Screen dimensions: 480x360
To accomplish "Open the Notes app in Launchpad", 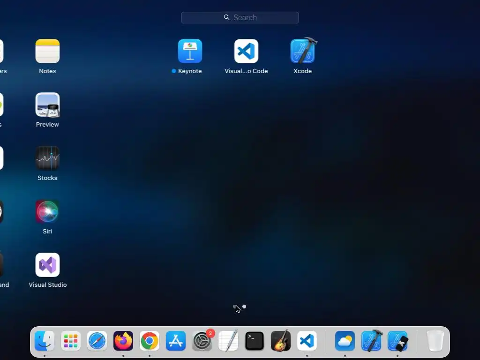I will tap(47, 51).
